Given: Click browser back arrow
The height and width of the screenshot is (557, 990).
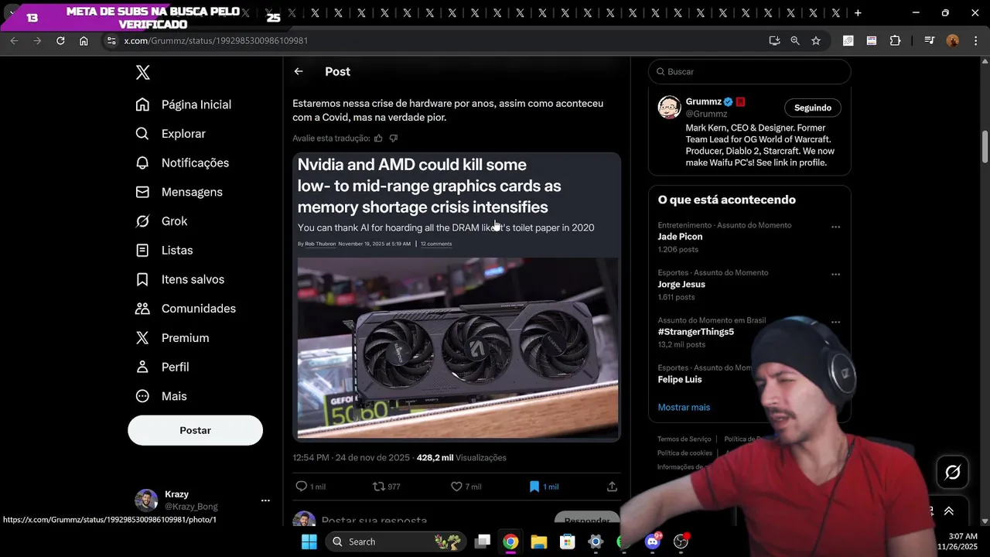Looking at the screenshot, I should [14, 41].
